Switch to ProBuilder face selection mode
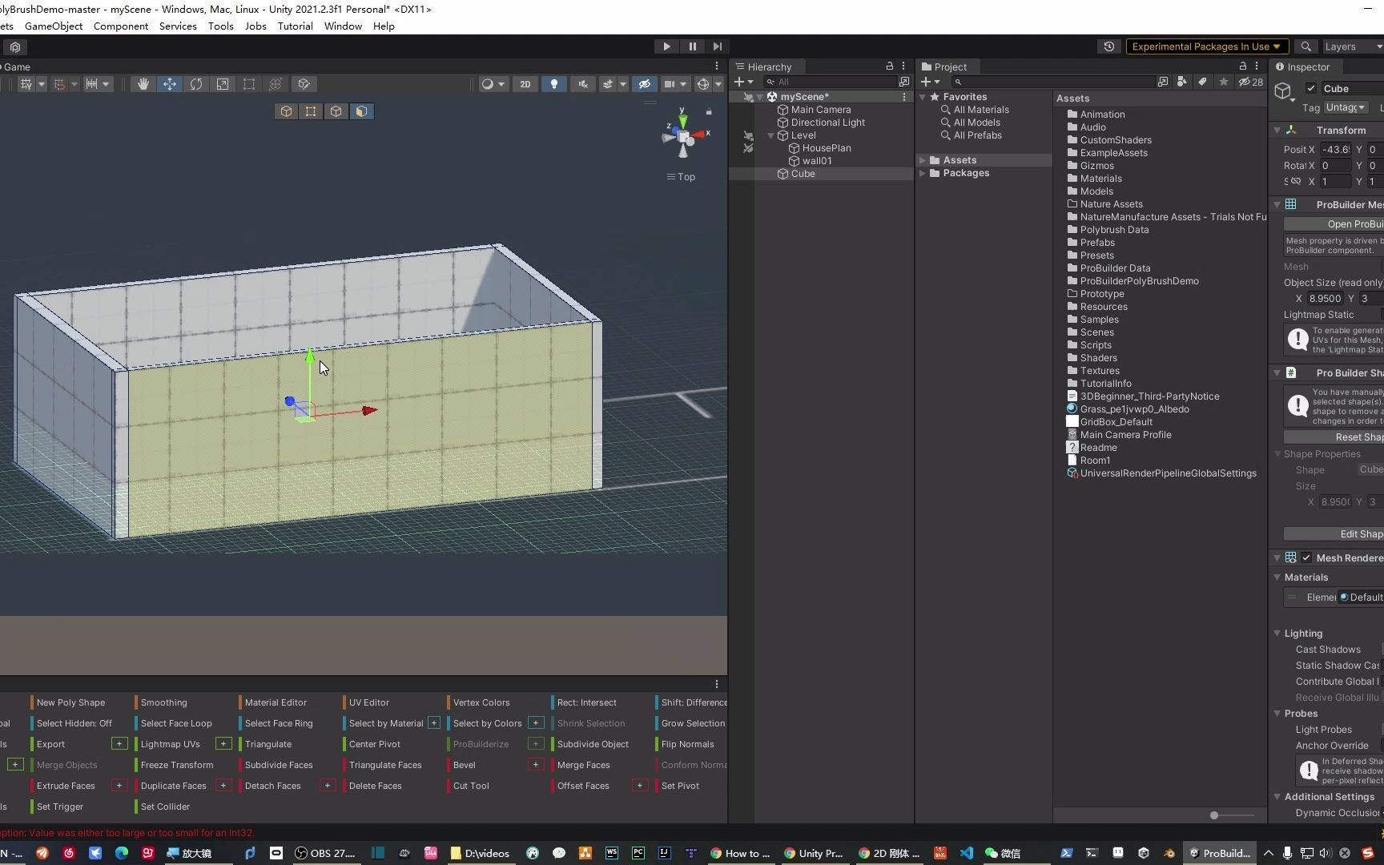1384x865 pixels. click(362, 111)
